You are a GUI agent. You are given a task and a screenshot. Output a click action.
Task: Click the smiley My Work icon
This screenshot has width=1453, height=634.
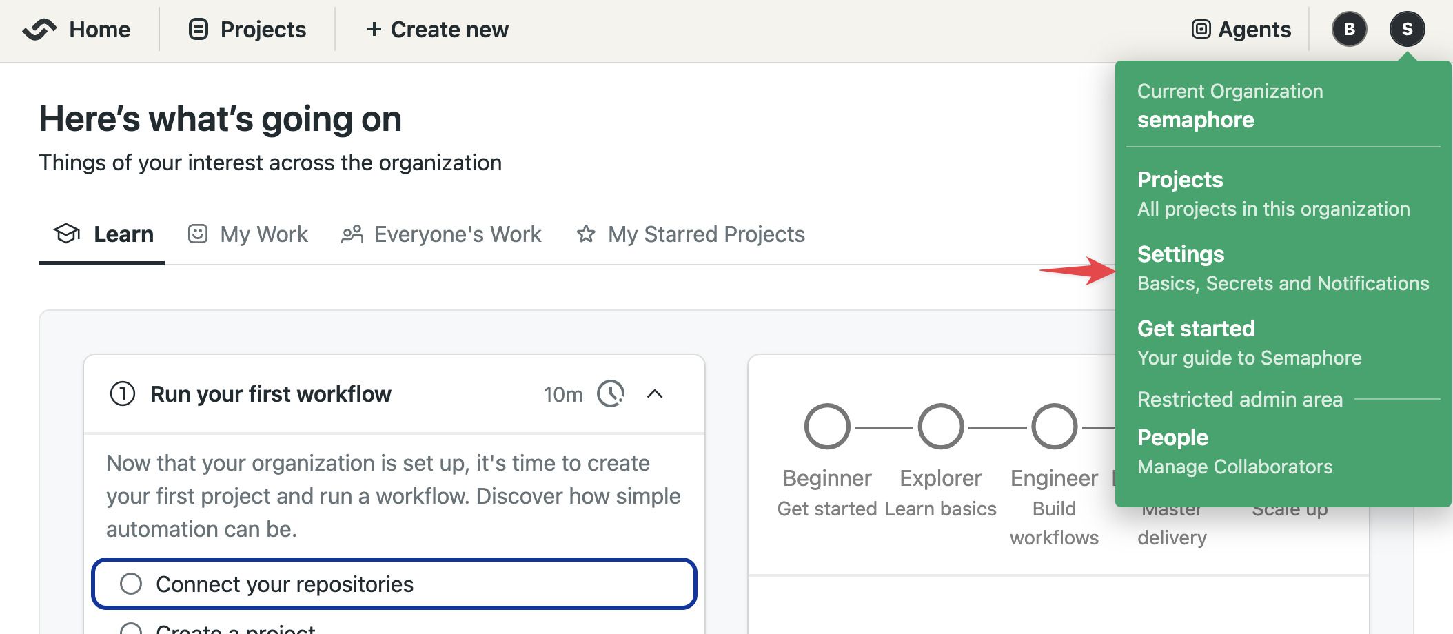[198, 234]
